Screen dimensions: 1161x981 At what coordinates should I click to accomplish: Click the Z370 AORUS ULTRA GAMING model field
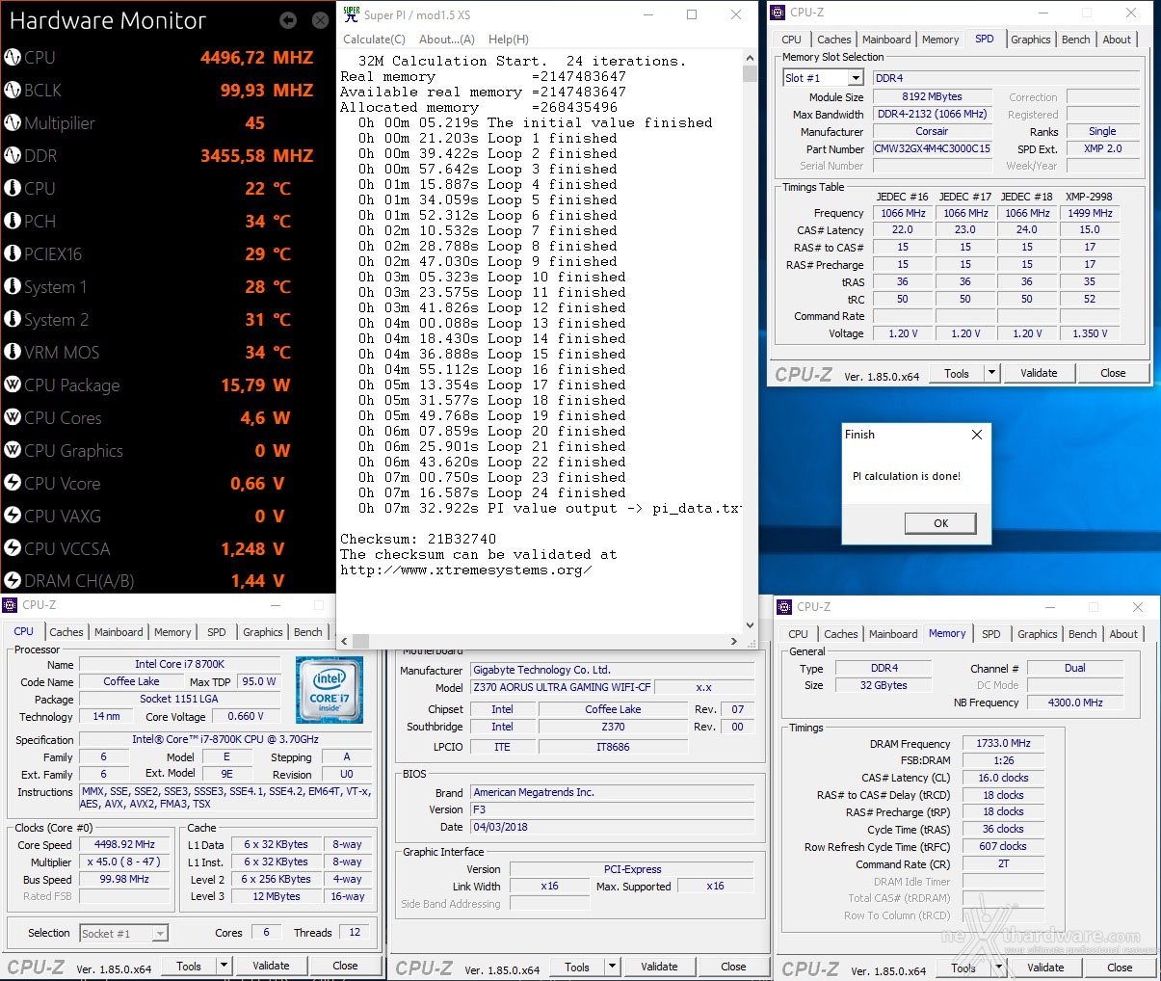562,687
